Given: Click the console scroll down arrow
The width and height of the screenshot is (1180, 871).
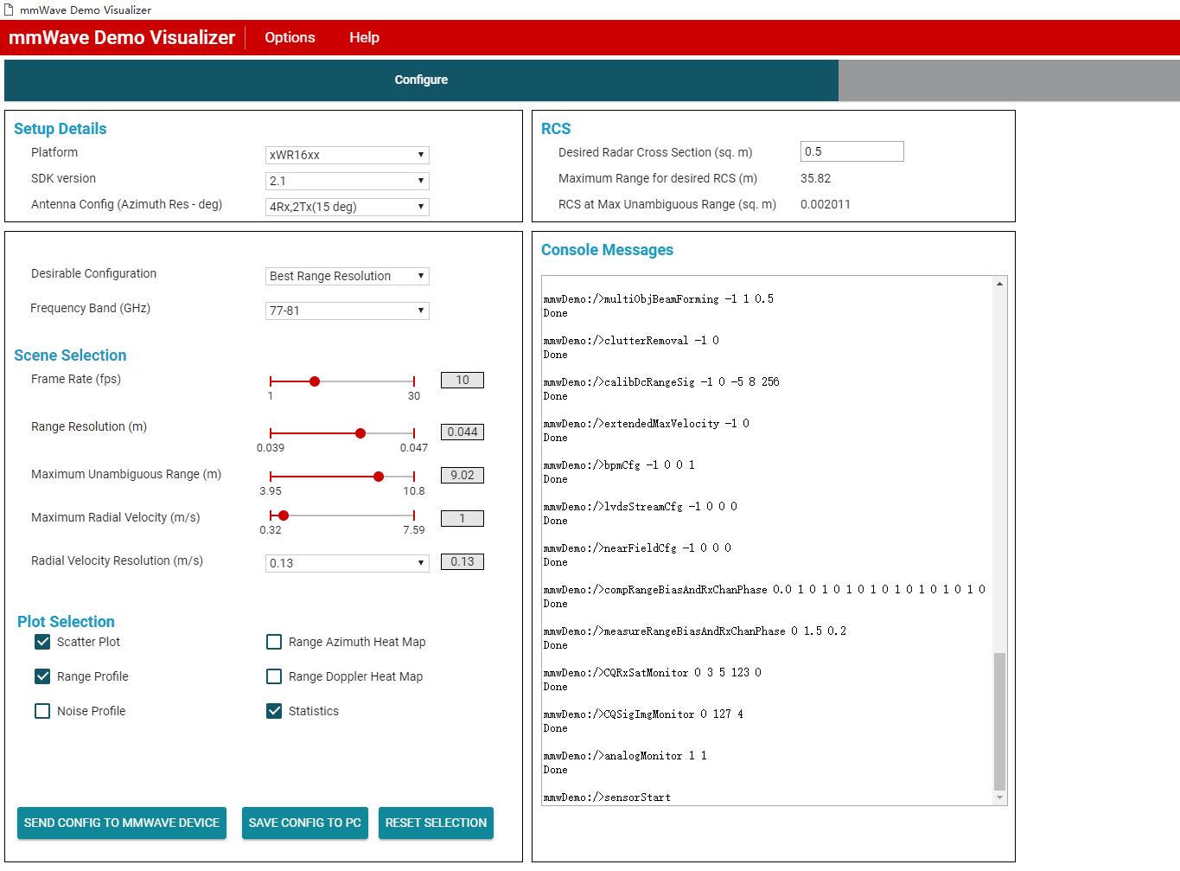Looking at the screenshot, I should tap(999, 797).
